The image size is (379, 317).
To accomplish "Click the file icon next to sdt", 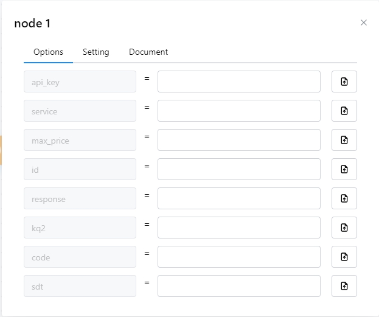I will coord(344,286).
